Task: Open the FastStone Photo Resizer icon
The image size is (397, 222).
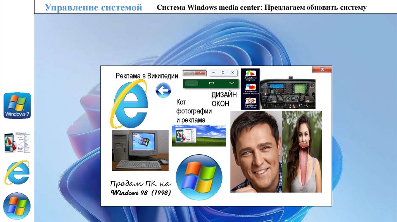Action: 250,89
